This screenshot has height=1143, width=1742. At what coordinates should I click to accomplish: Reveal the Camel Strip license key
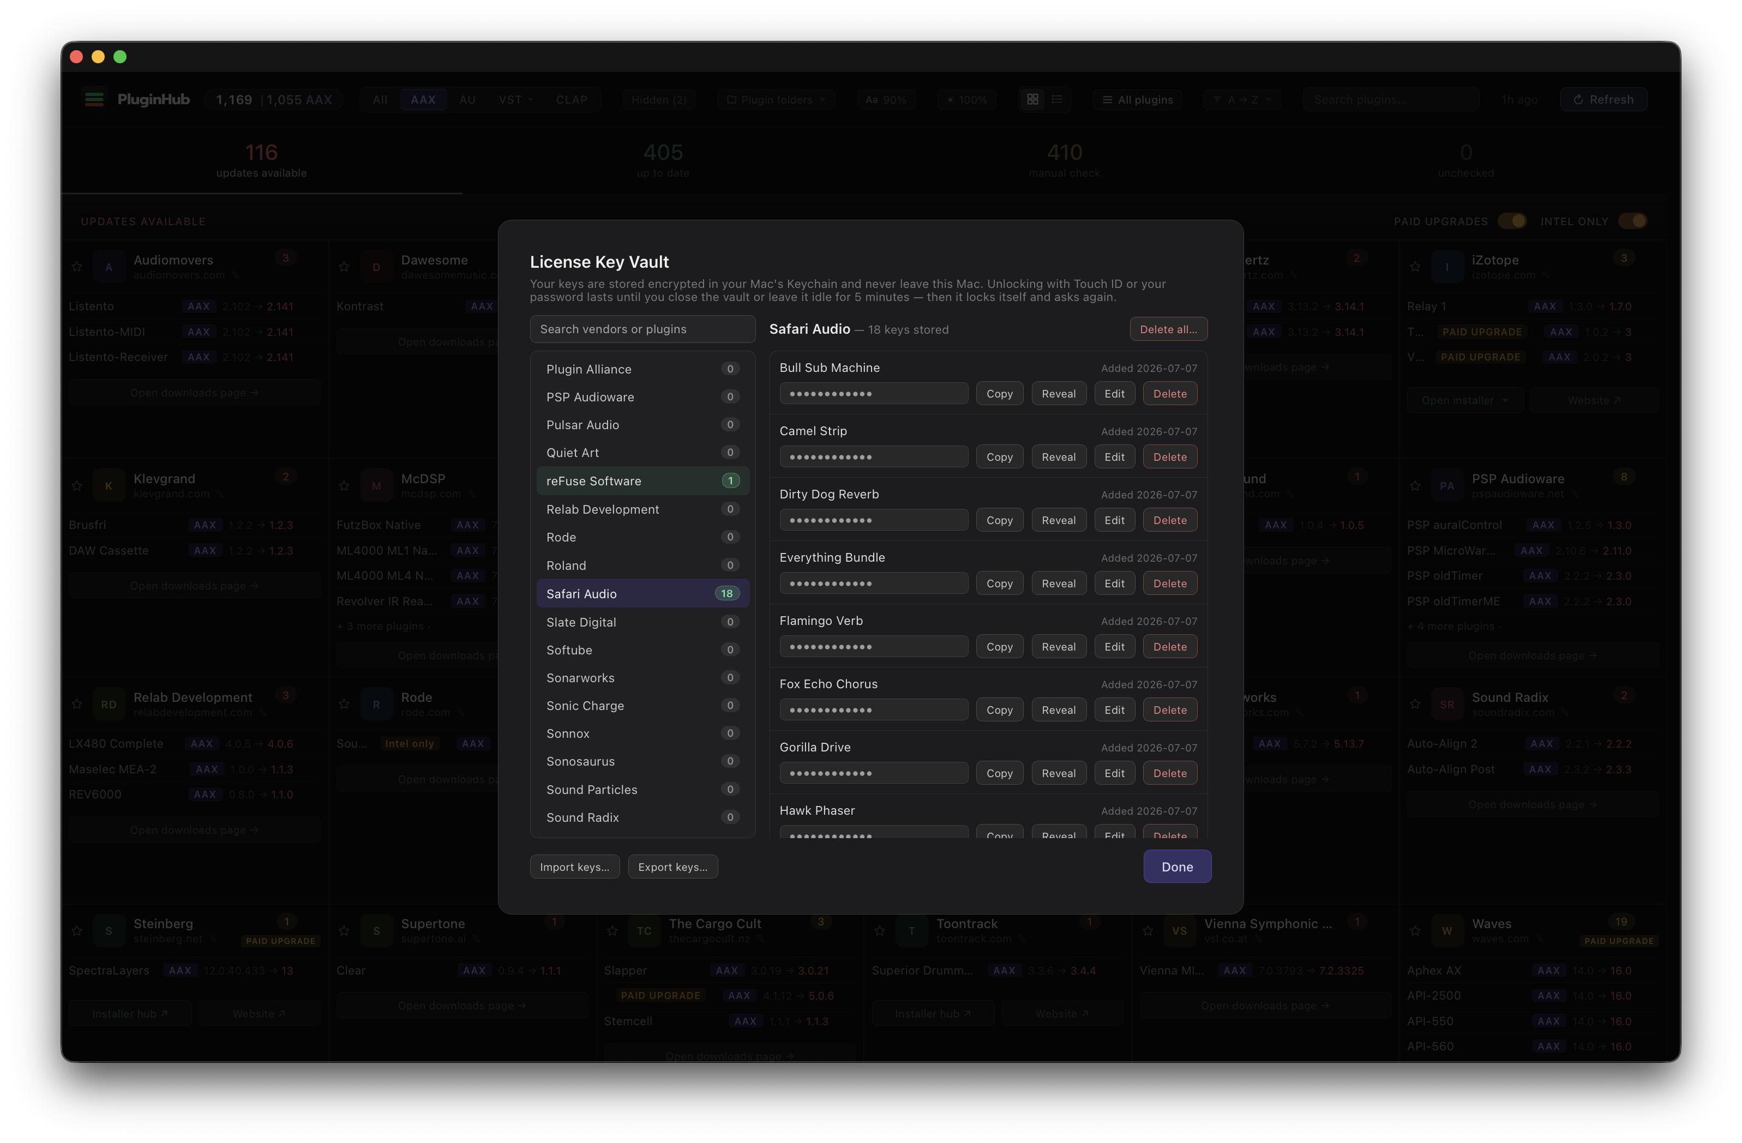tap(1059, 458)
